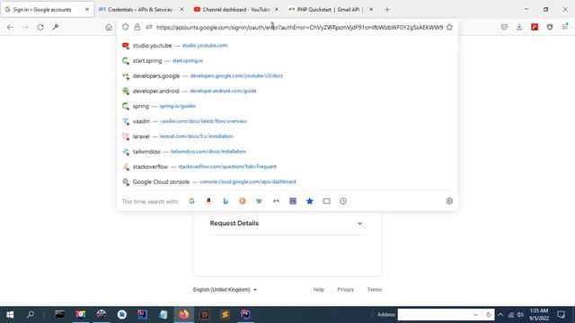This screenshot has width=575, height=323.
Task: Show hidden system tray icons
Action: click(500, 315)
